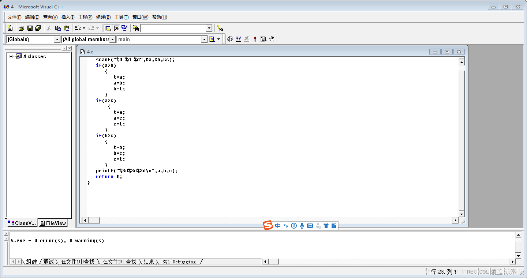Image resolution: width=527 pixels, height=278 pixels.
Task: Toggle Chinese/English mode 中 on IME bar
Action: (x=278, y=226)
